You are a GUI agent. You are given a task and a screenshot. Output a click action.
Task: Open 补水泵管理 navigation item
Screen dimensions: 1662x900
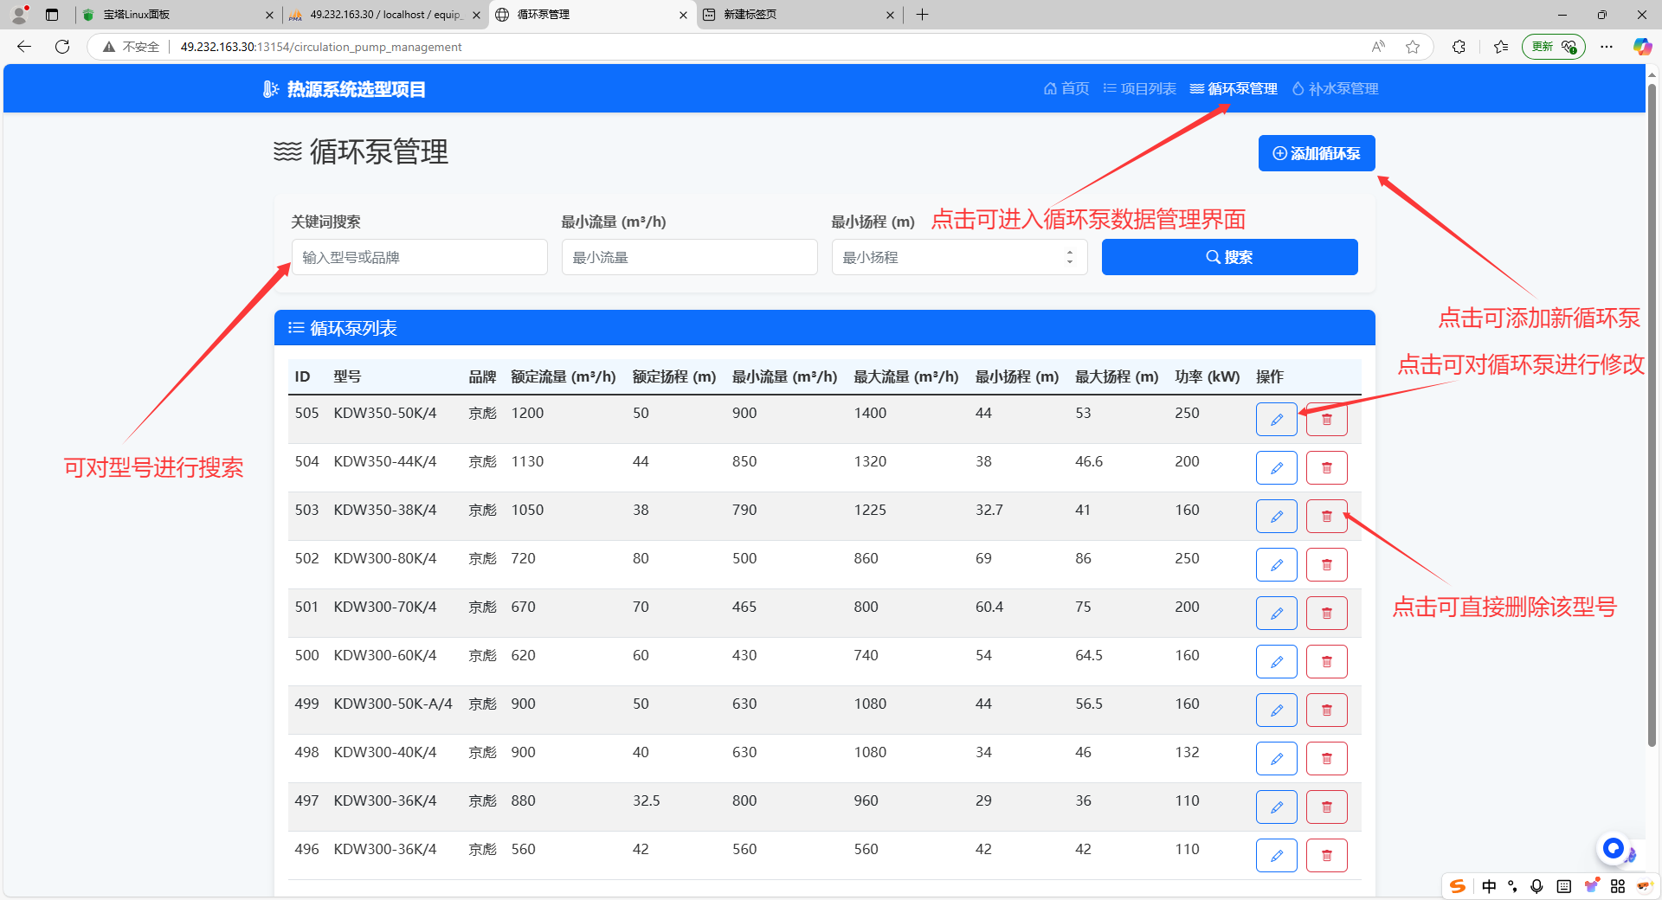tap(1335, 88)
